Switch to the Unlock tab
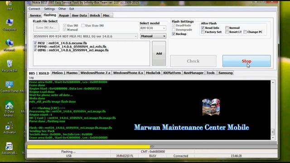The width and height of the screenshot is (290, 163). (95, 15)
